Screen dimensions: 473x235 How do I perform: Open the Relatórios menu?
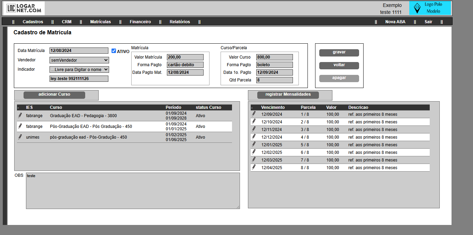tap(180, 22)
